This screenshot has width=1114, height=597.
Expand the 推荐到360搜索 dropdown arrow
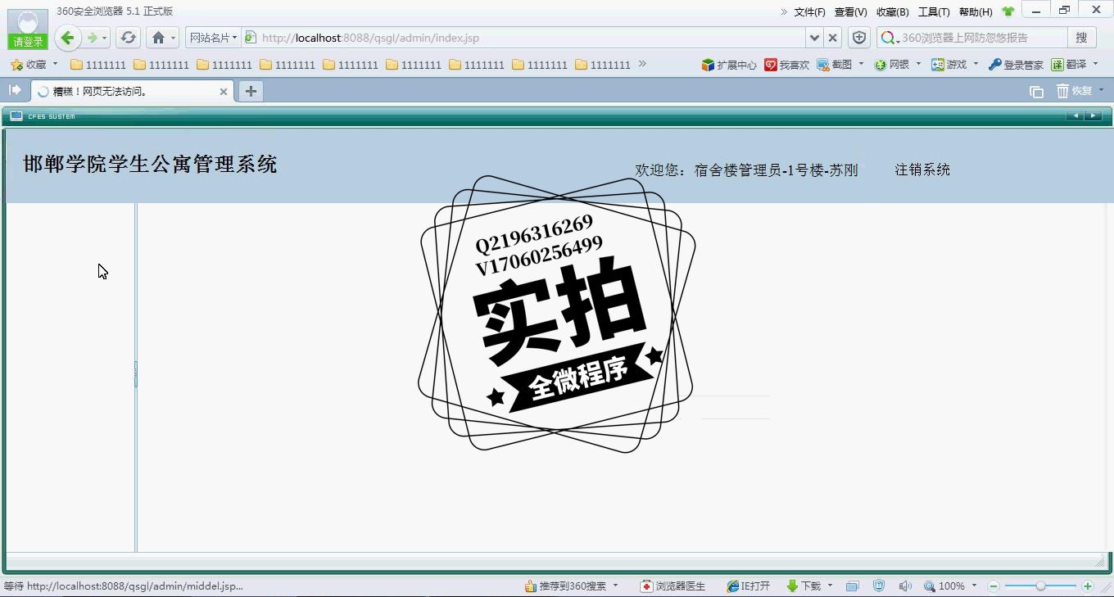(x=615, y=586)
